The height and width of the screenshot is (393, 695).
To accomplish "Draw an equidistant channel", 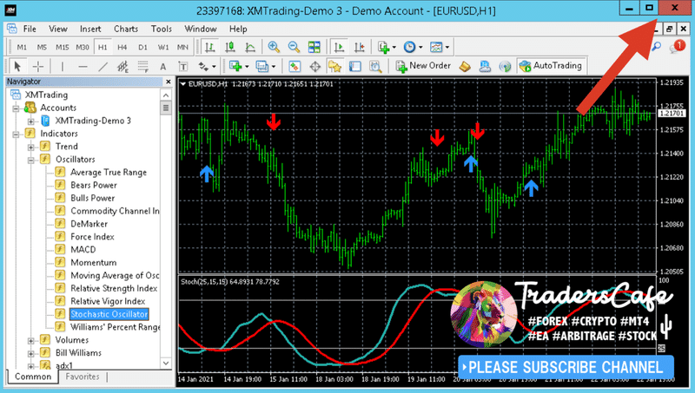I will (122, 67).
